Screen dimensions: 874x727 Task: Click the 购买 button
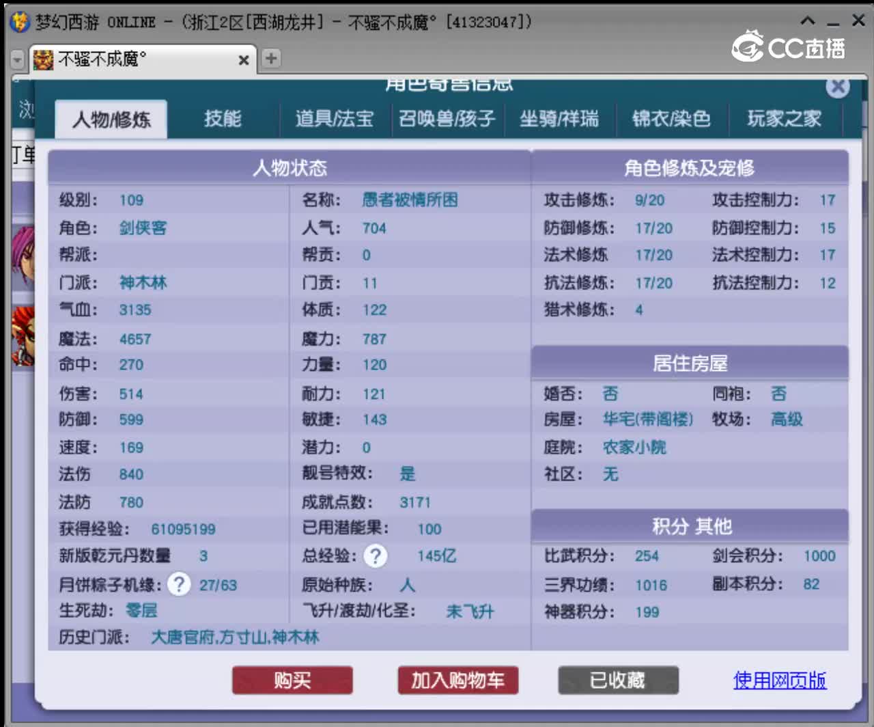pyautogui.click(x=292, y=681)
